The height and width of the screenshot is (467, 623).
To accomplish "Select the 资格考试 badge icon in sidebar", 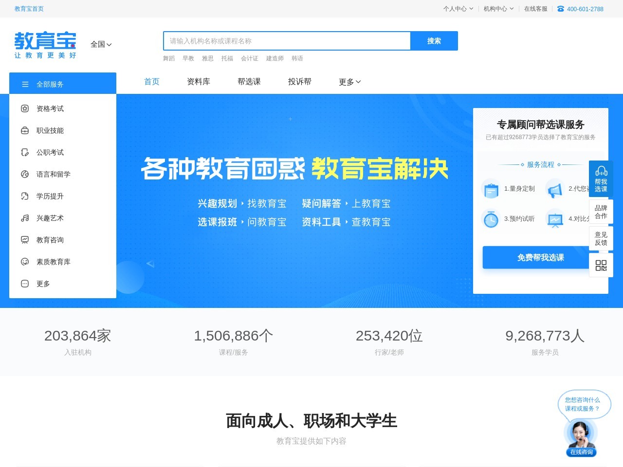I will [x=25, y=108].
